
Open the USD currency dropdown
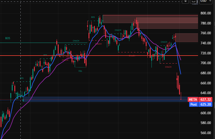click(x=206, y=1)
